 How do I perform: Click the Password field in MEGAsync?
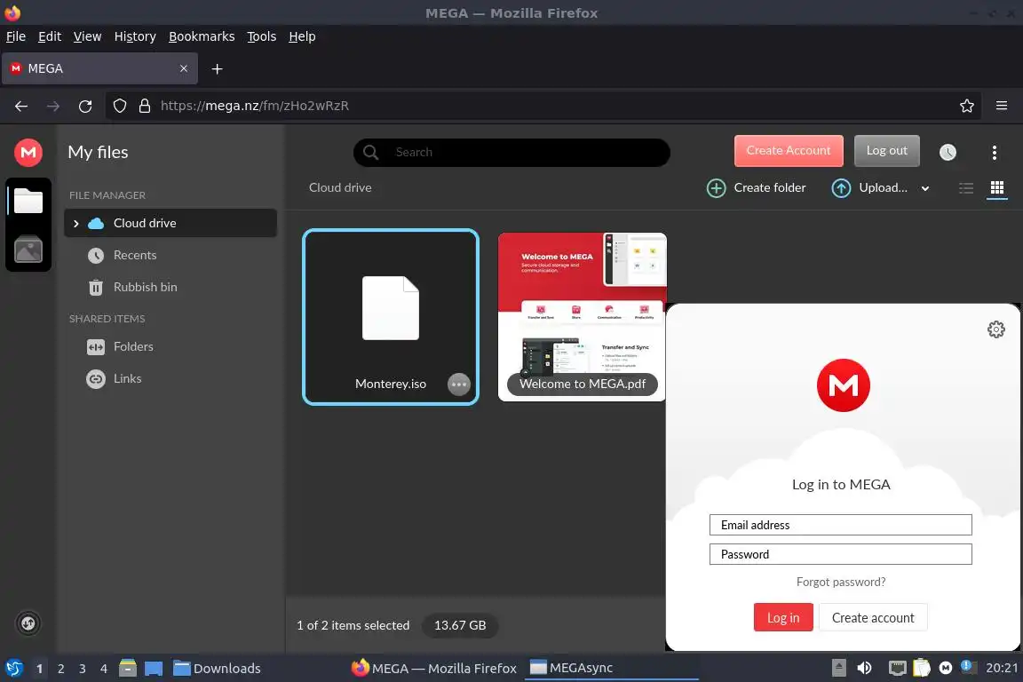(840, 554)
